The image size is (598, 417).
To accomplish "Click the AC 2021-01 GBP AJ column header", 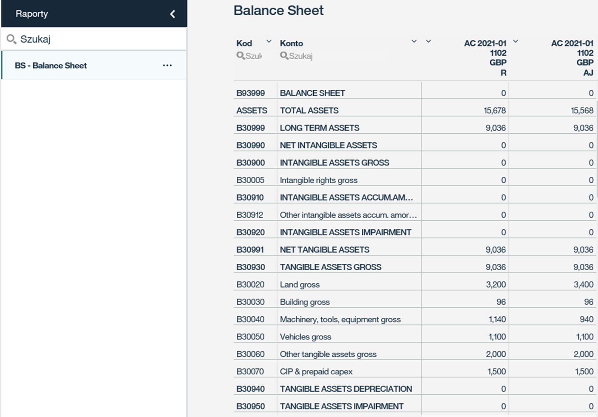I will pyautogui.click(x=572, y=58).
